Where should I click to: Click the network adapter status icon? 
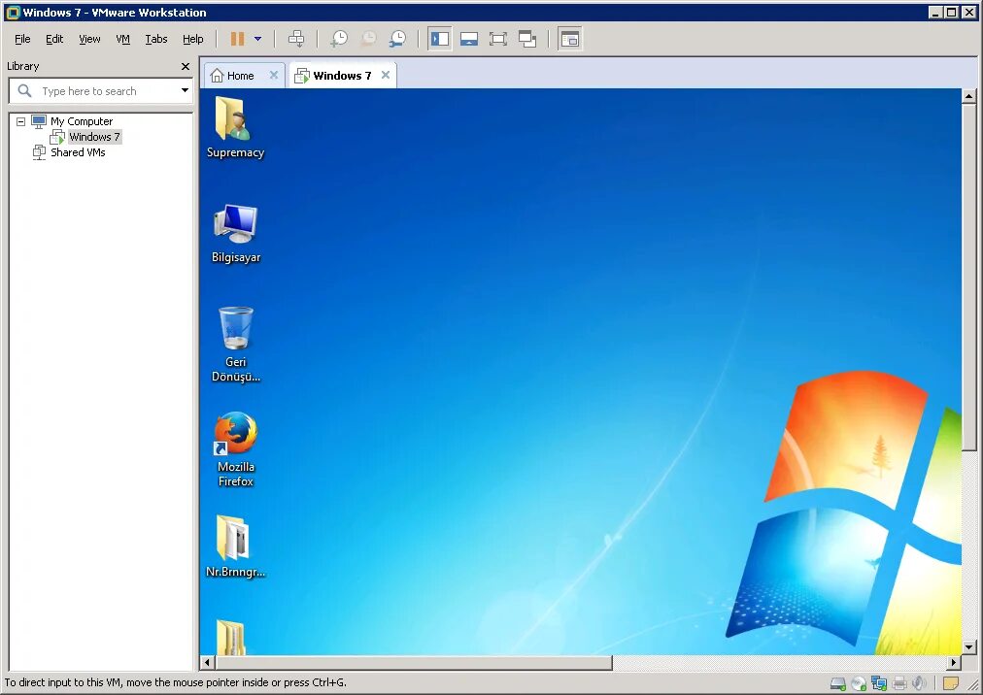tap(879, 683)
